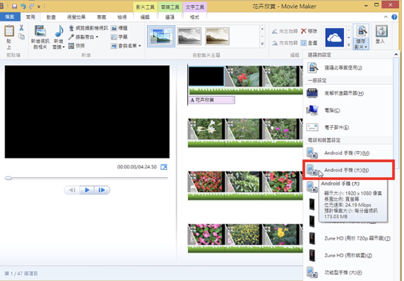The image size is (404, 281).
Task: Click 向左旋轉 rotate left
Action: (x=285, y=31)
